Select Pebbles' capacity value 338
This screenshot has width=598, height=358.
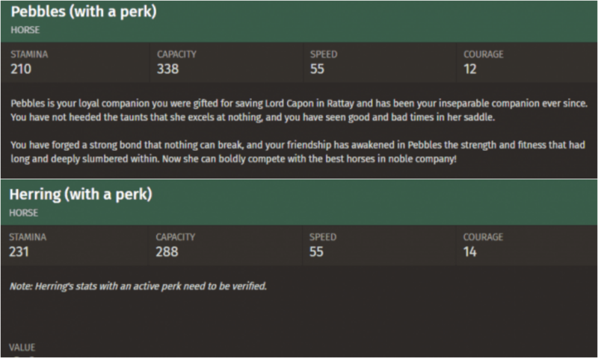(168, 69)
